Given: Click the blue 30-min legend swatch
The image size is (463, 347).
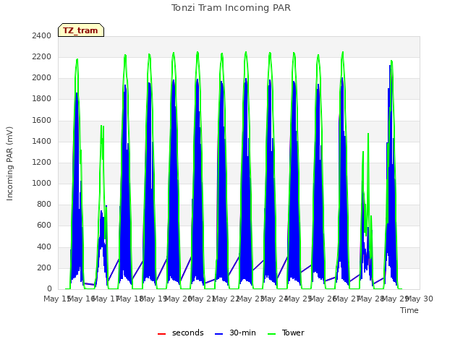Looking at the screenshot, I should coord(218,334).
